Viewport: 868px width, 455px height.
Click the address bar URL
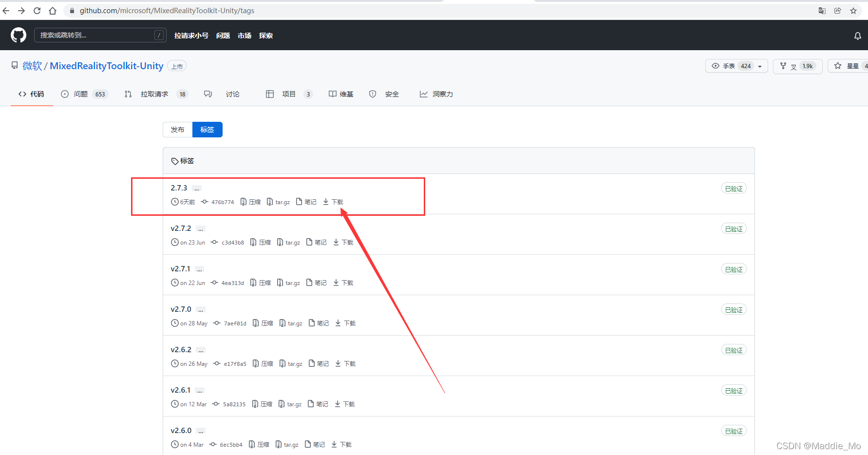[x=167, y=11]
